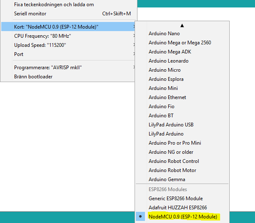Select Arduino Esplora board
The width and height of the screenshot is (255, 223).
coord(182,79)
